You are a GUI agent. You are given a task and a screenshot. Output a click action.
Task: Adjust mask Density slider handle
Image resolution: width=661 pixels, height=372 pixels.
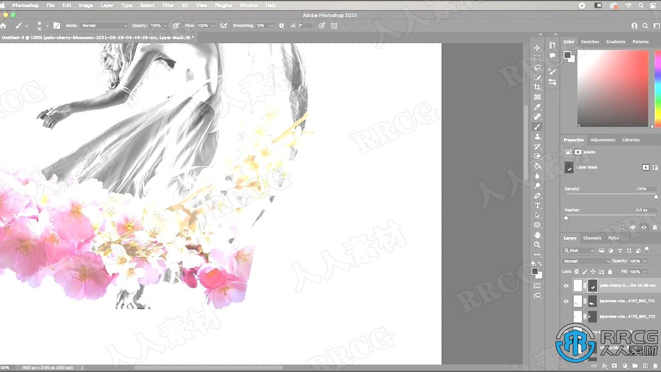tap(656, 196)
